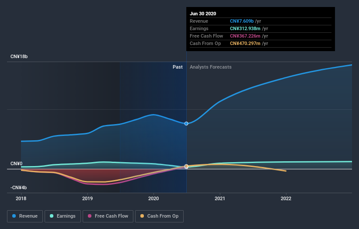Click the pink Free Cash Flow legend dot
Screen dimensions: 359x229
click(x=90, y=216)
